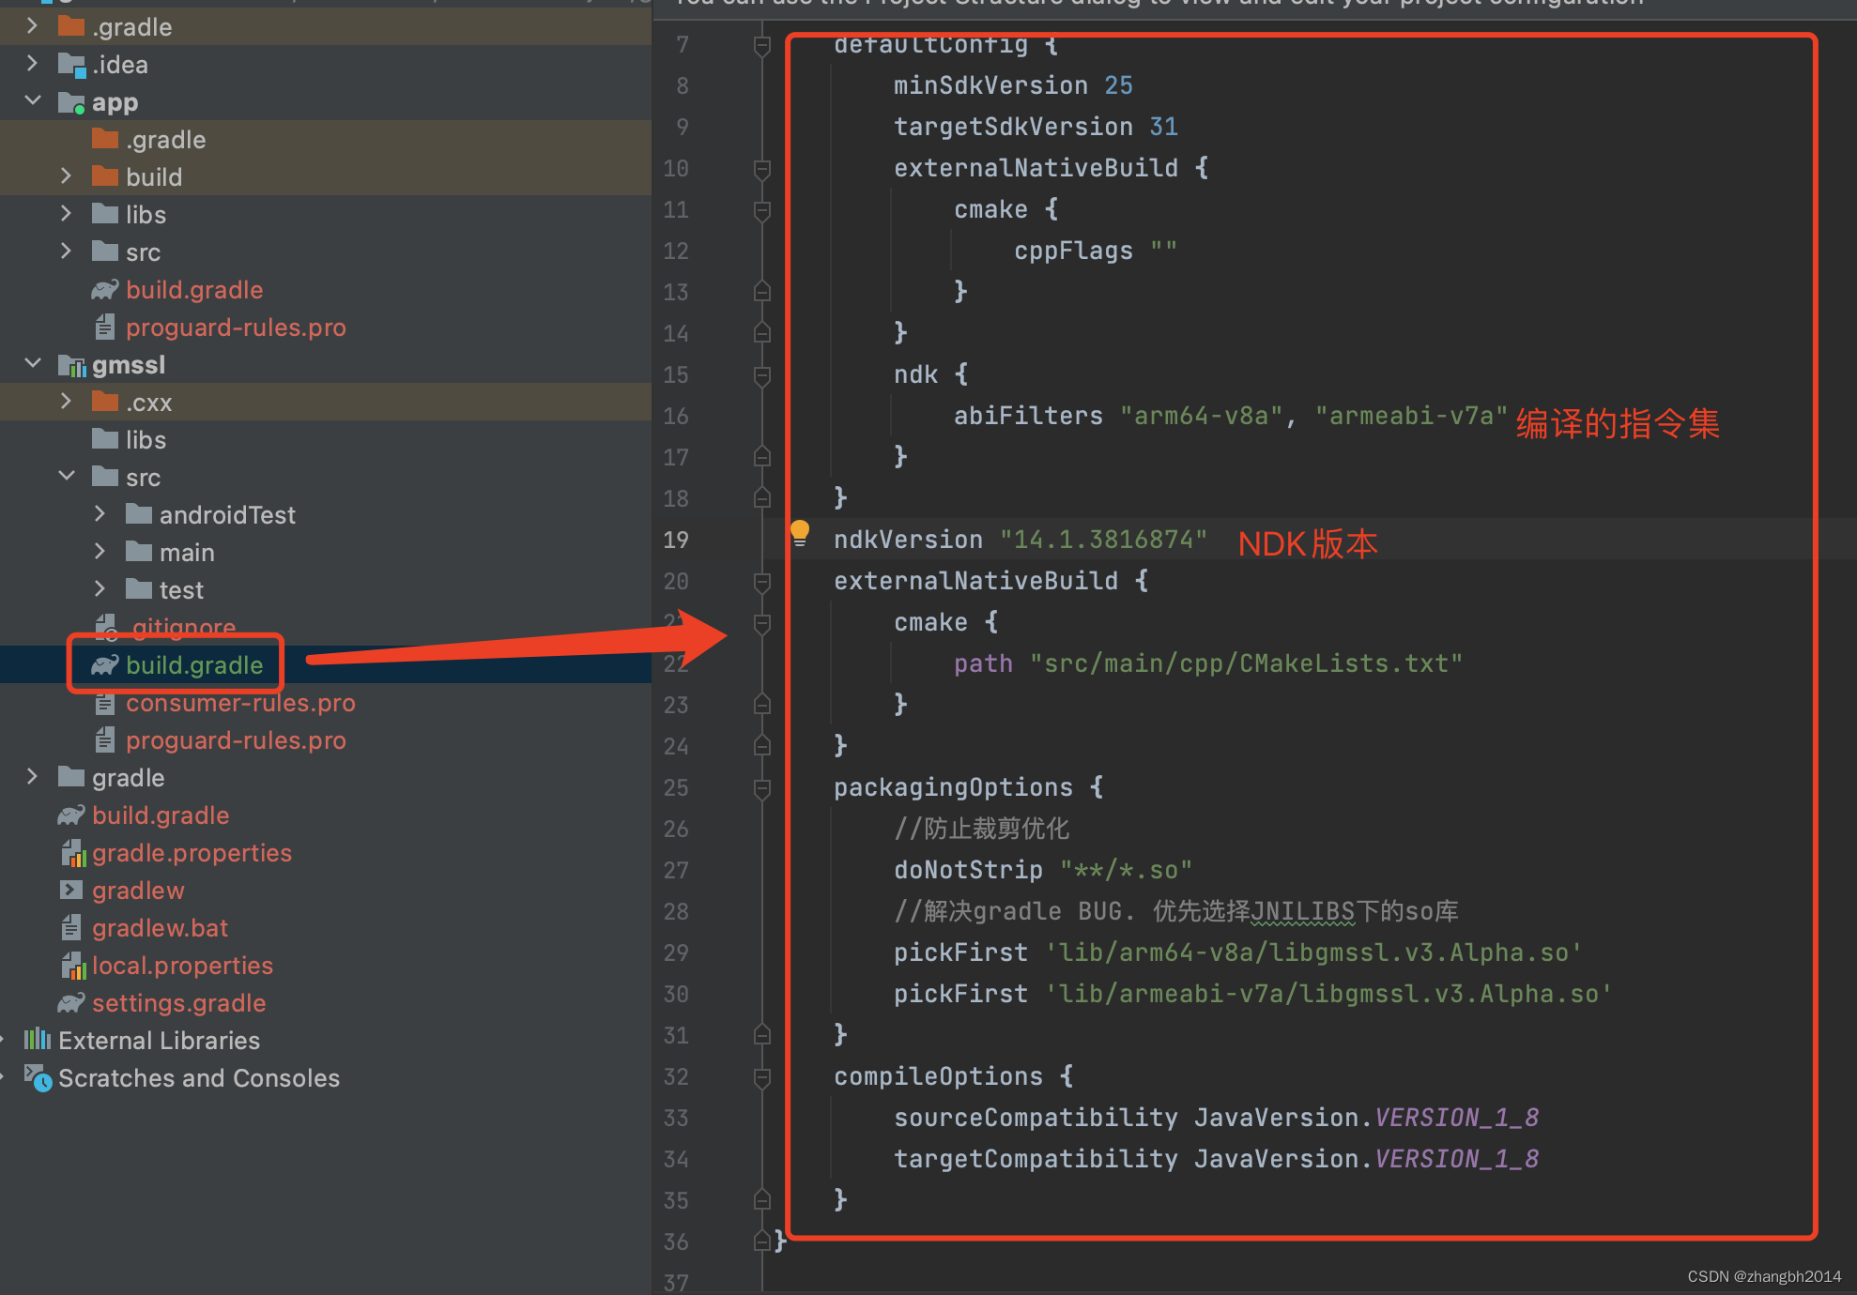Click gradle elephant icon of selected build.gradle
The image size is (1857, 1295).
(104, 665)
